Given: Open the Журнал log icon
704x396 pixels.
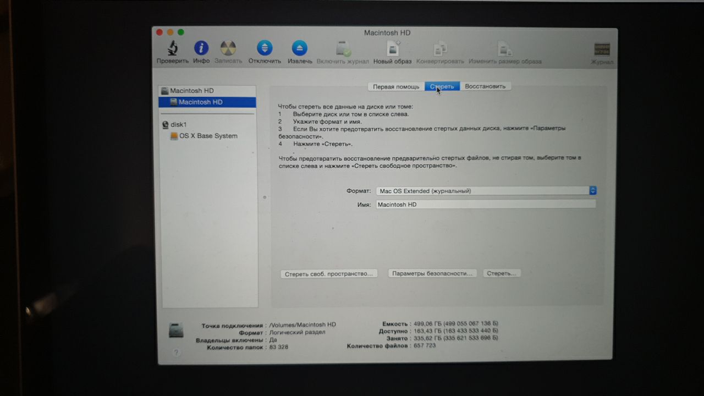Looking at the screenshot, I should [x=602, y=49].
